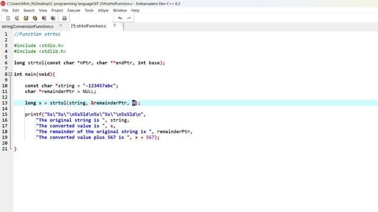Click 'x + 567' on line 19
Image resolution: width=378 pixels, height=212 pixels.
[144, 137]
